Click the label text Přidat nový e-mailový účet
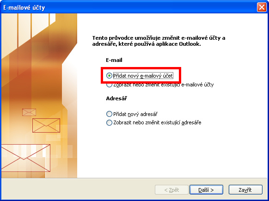The height and width of the screenshot is (201, 269). (143, 76)
